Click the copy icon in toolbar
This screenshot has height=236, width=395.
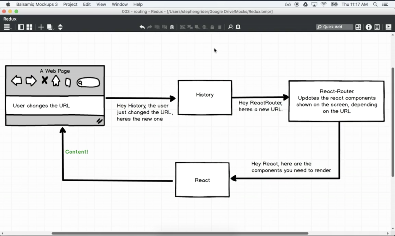pos(157,27)
